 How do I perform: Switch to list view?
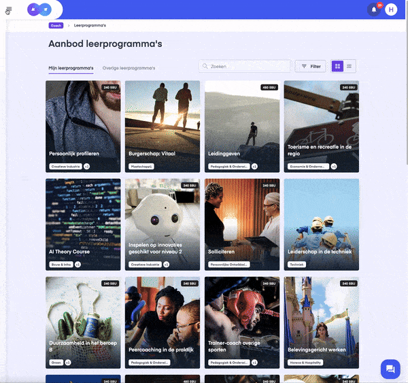350,67
